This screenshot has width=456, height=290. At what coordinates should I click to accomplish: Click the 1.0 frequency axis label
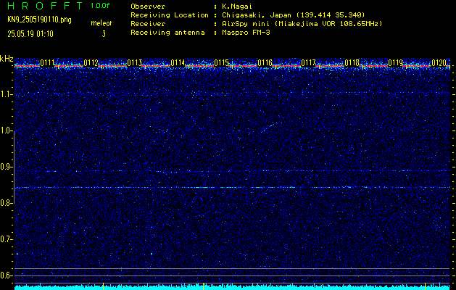(6, 131)
